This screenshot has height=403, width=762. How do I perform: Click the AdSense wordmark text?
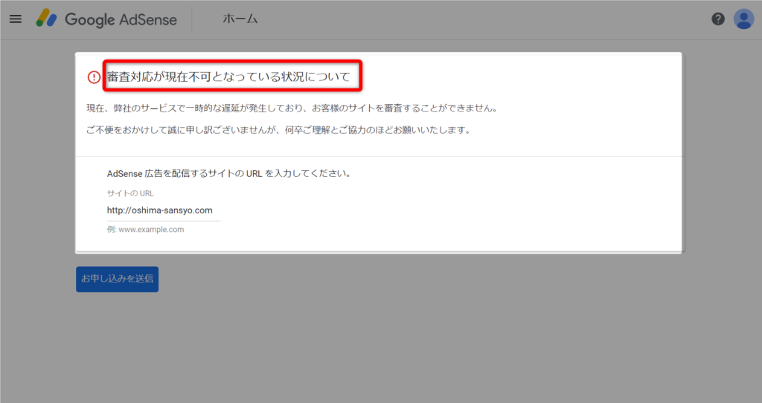[148, 20]
